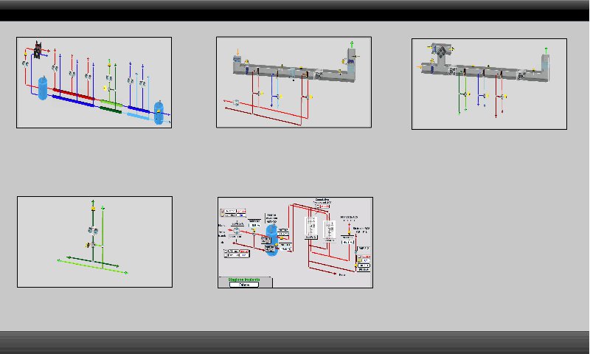This screenshot has height=354, width=590.
Task: Open the green pipe circuit thumbnail
Action: click(x=94, y=241)
